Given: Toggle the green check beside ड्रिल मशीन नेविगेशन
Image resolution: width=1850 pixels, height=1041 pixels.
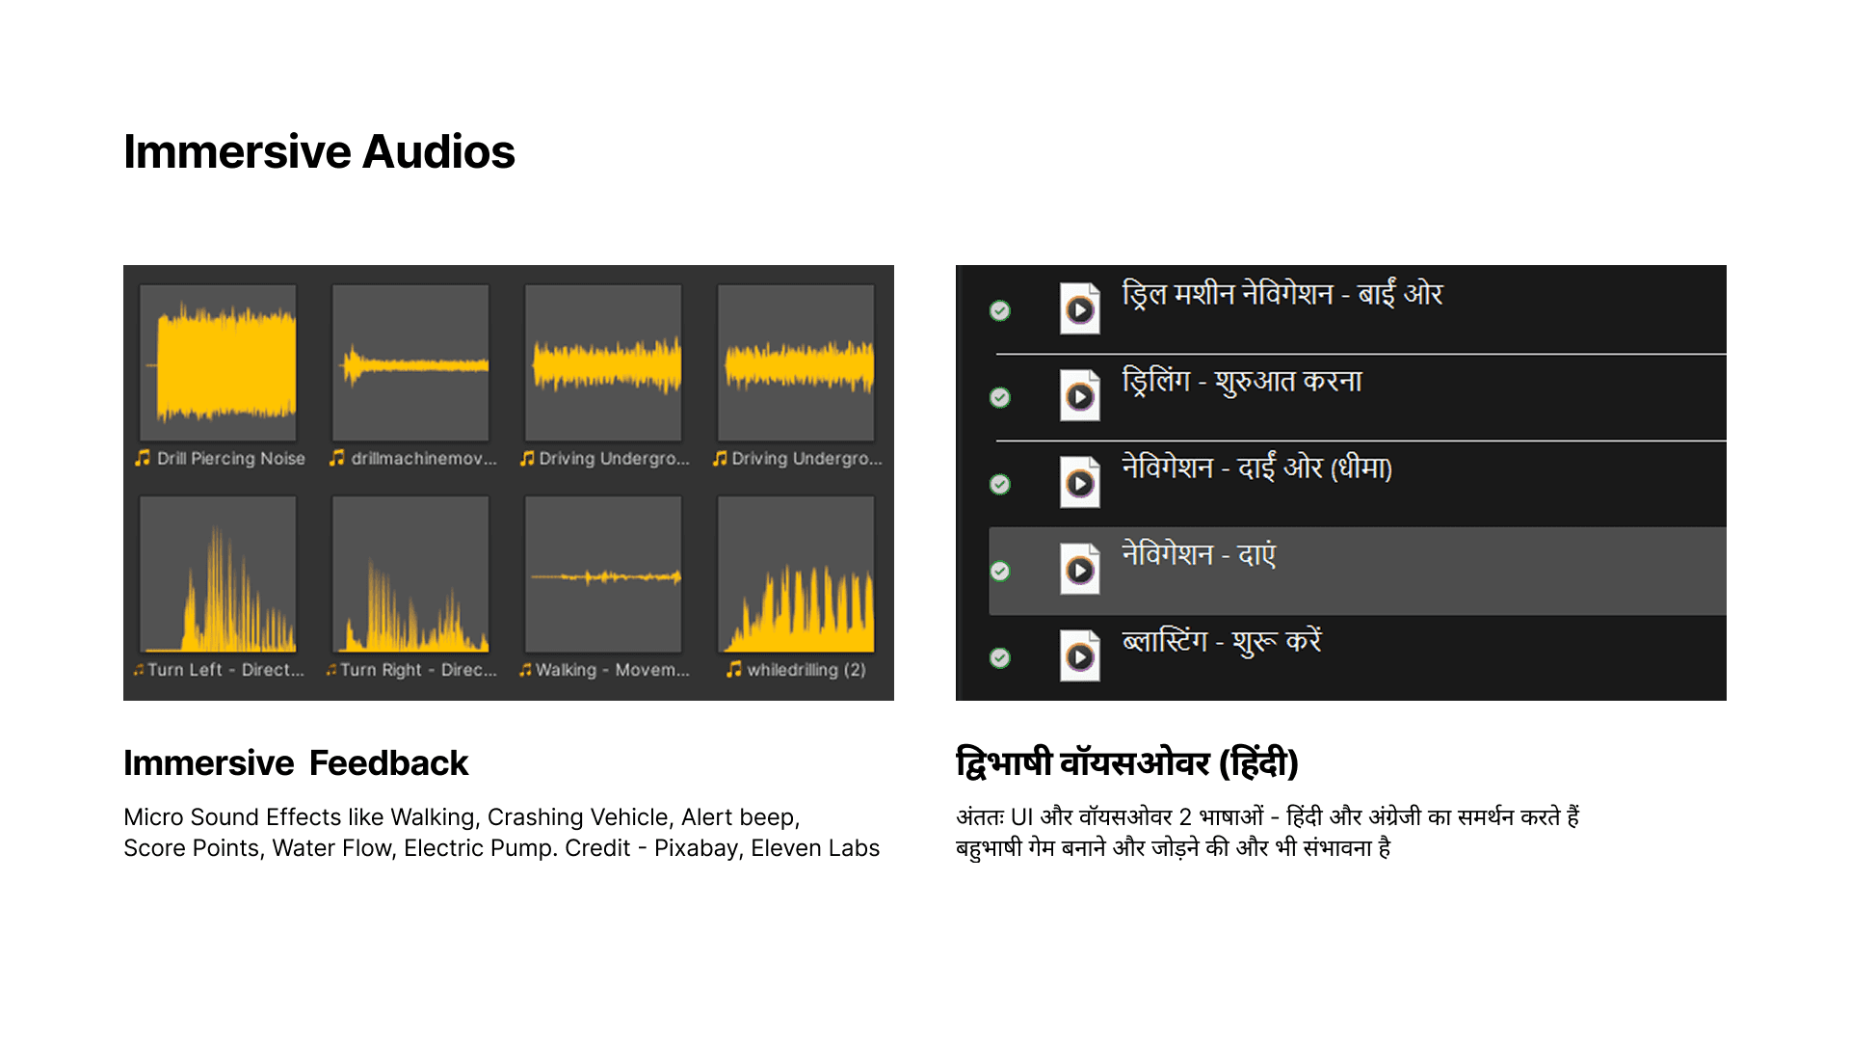Looking at the screenshot, I should 1000,310.
